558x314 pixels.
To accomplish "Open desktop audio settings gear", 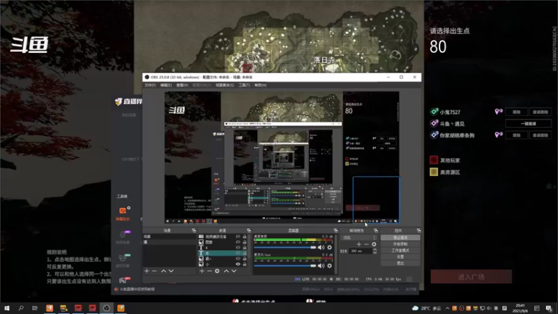I will pos(329,247).
